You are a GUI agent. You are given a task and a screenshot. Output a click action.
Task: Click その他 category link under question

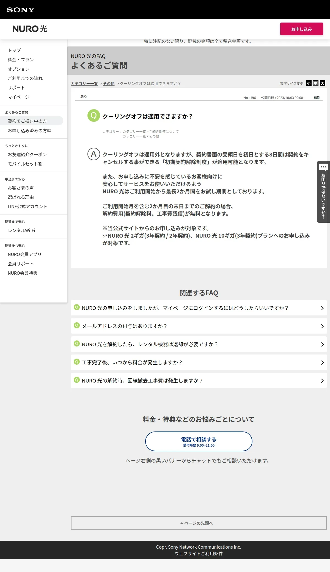point(154,136)
